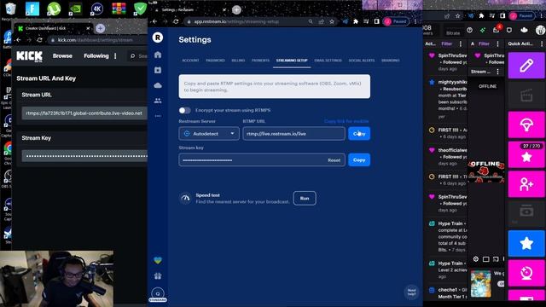Click Twitch clapperboard Quick Action tile
Image resolution: width=546 pixels, height=307 pixels.
tap(526, 95)
